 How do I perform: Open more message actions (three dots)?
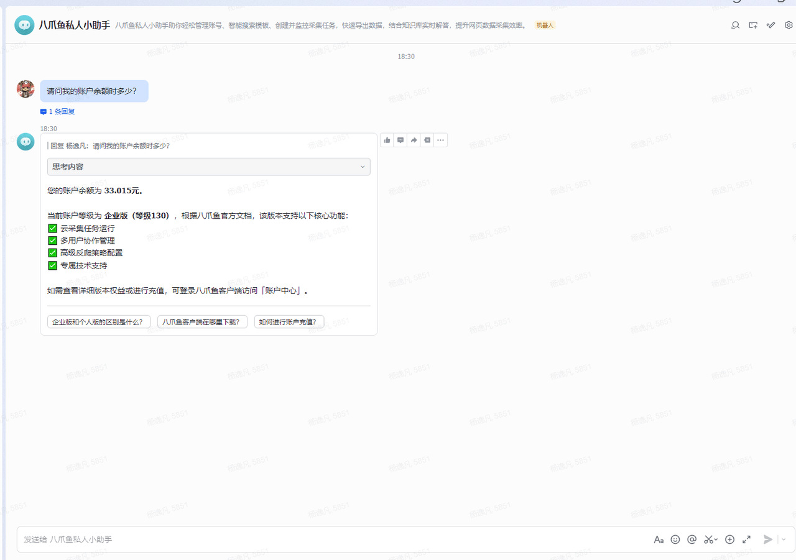pos(440,140)
